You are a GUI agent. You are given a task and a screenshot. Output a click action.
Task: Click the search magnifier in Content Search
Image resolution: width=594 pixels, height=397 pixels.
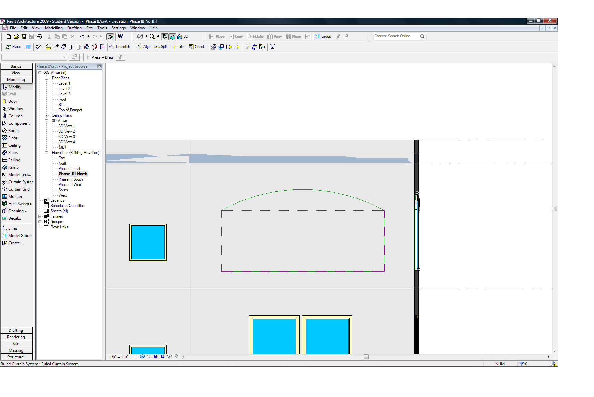coord(422,37)
